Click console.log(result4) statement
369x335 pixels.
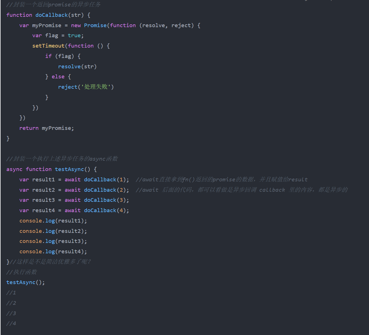pyautogui.click(x=53, y=251)
